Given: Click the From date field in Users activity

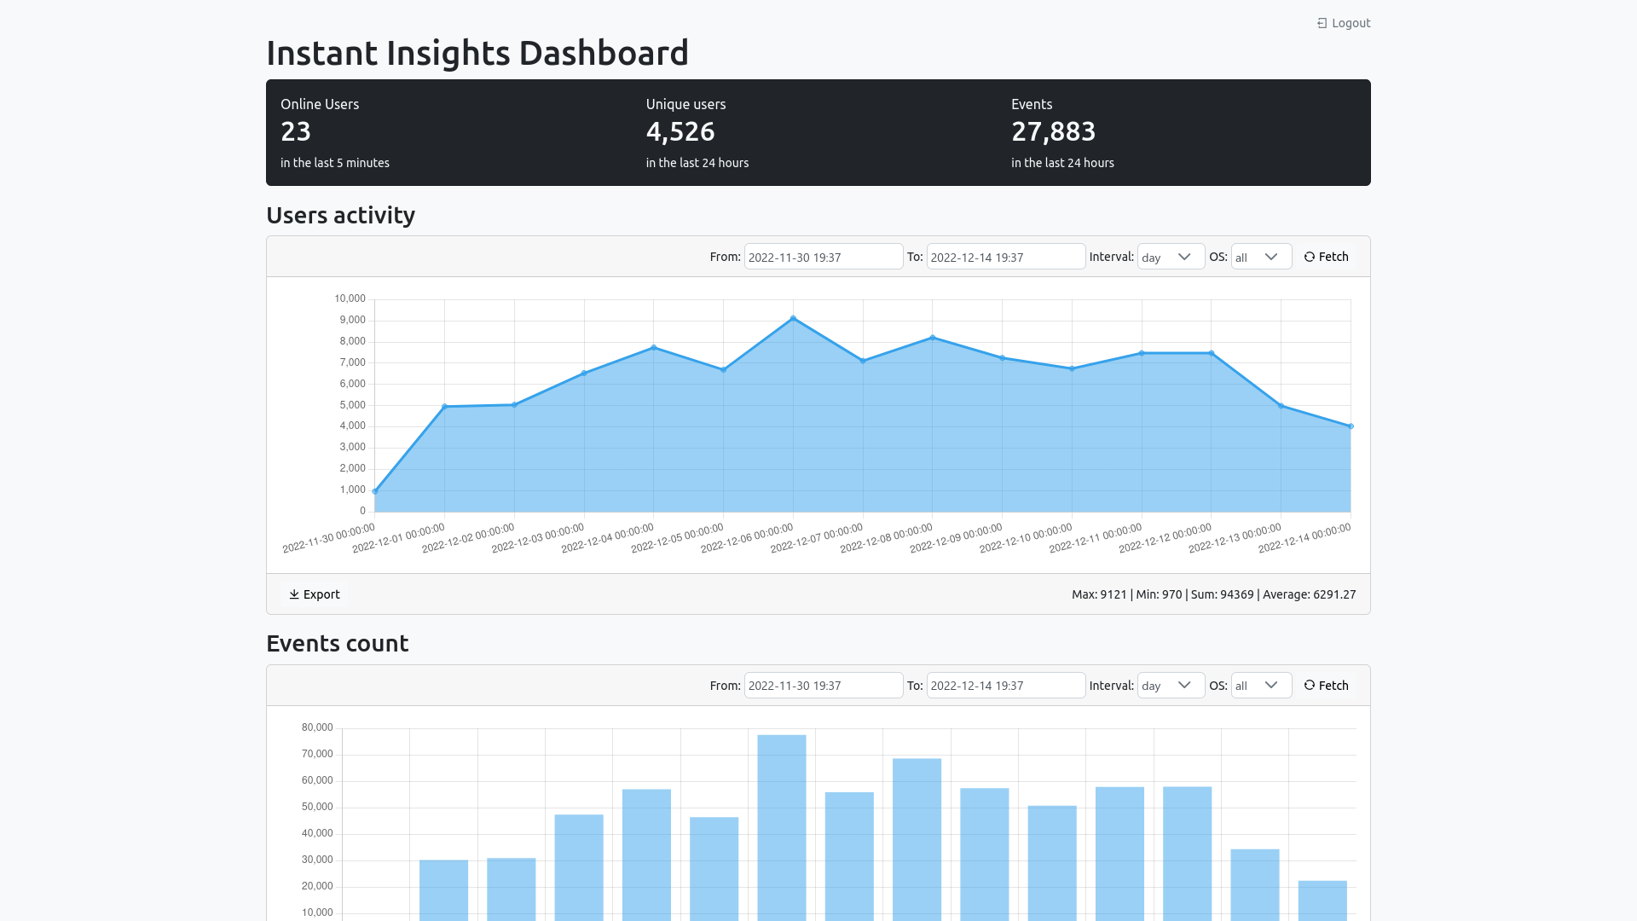Looking at the screenshot, I should pyautogui.click(x=823, y=257).
